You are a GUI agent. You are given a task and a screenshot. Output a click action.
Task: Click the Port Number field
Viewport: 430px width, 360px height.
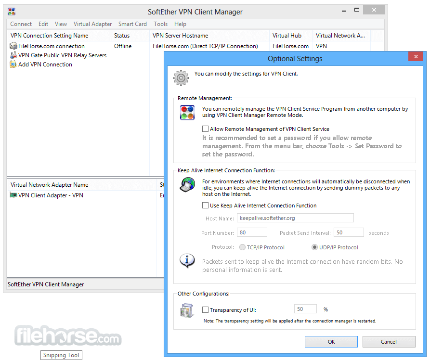[x=252, y=232]
